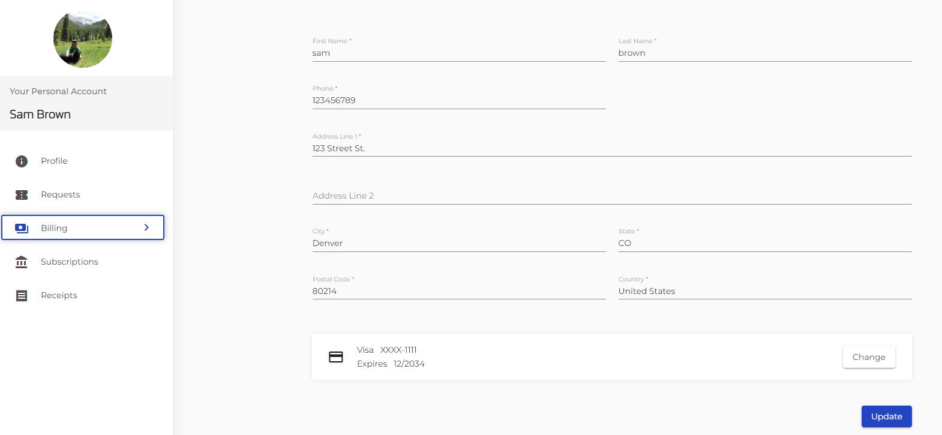Edit the Postal Code field
The height and width of the screenshot is (435, 942).
point(458,291)
